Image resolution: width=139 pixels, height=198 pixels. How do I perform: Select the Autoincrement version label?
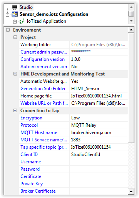pyautogui.click(x=44, y=67)
